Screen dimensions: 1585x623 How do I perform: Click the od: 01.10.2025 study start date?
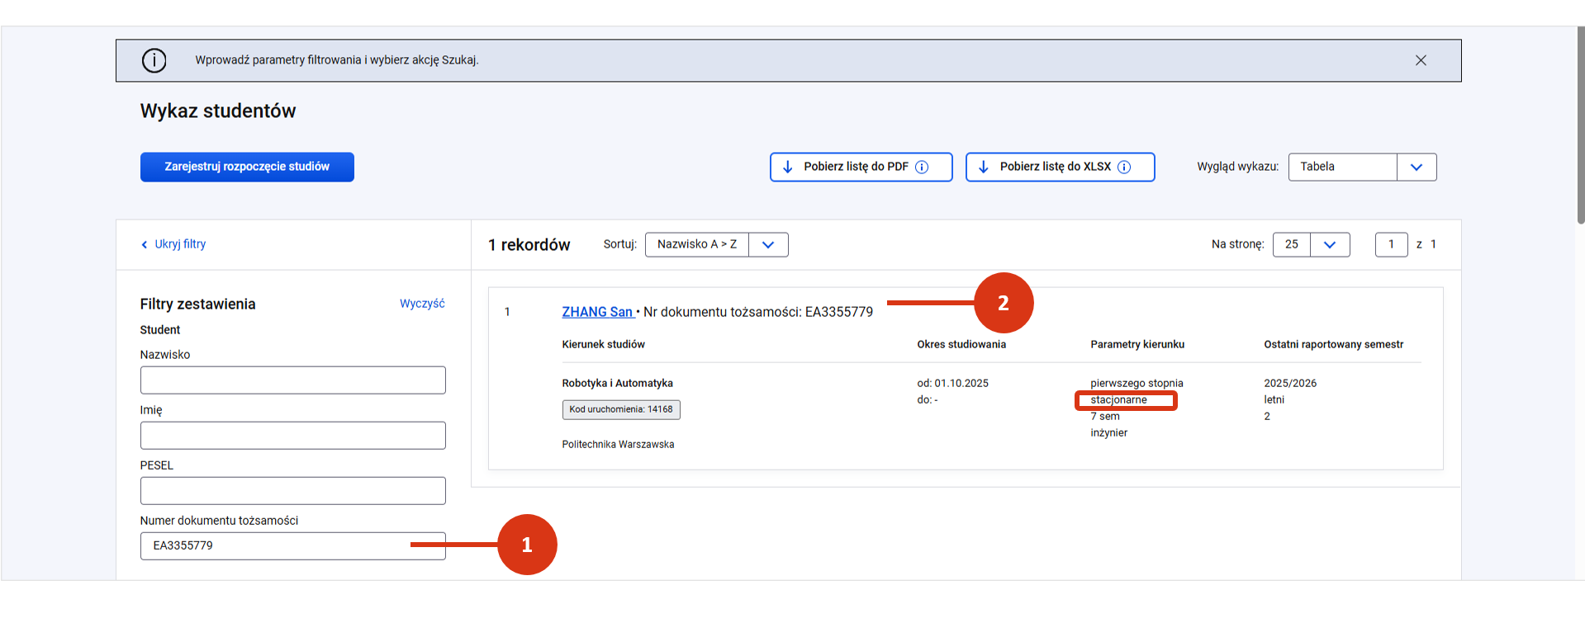[x=953, y=383]
